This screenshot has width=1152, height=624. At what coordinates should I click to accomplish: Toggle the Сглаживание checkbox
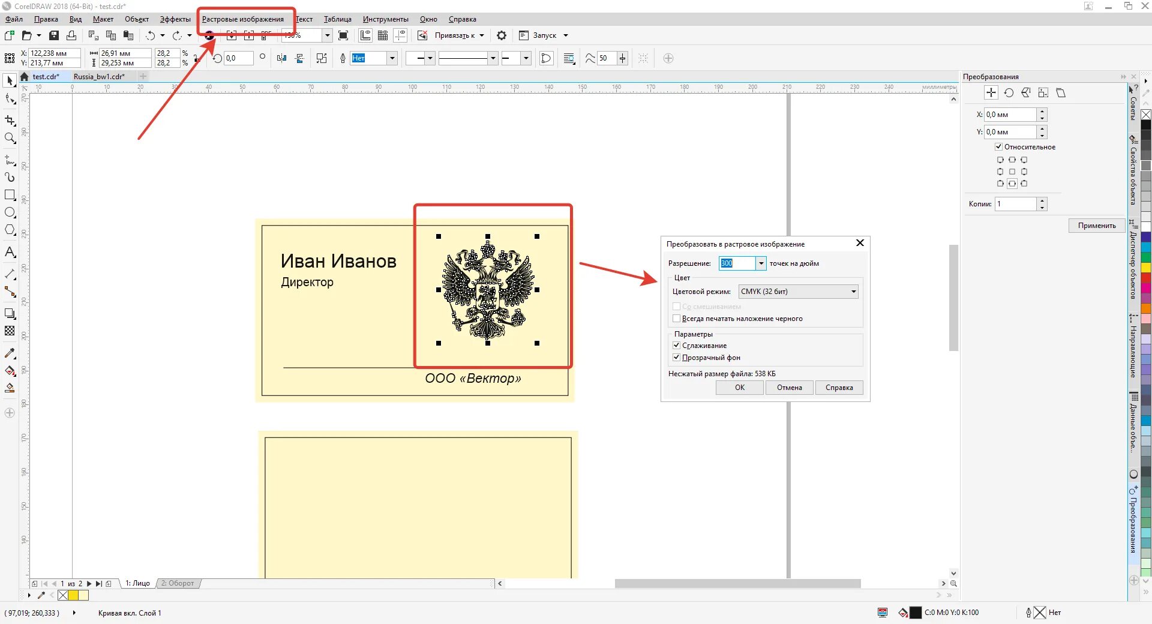click(x=677, y=346)
